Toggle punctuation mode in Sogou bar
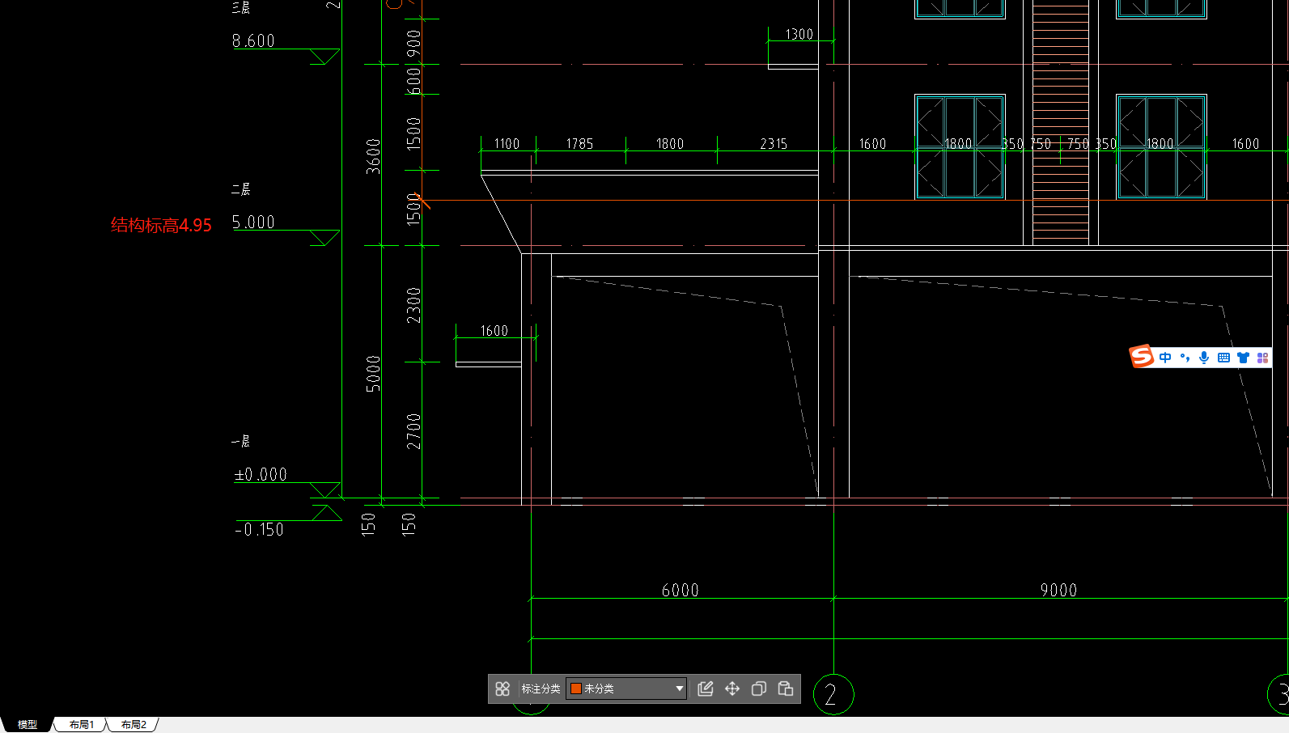This screenshot has height=733, width=1289. coord(1185,358)
